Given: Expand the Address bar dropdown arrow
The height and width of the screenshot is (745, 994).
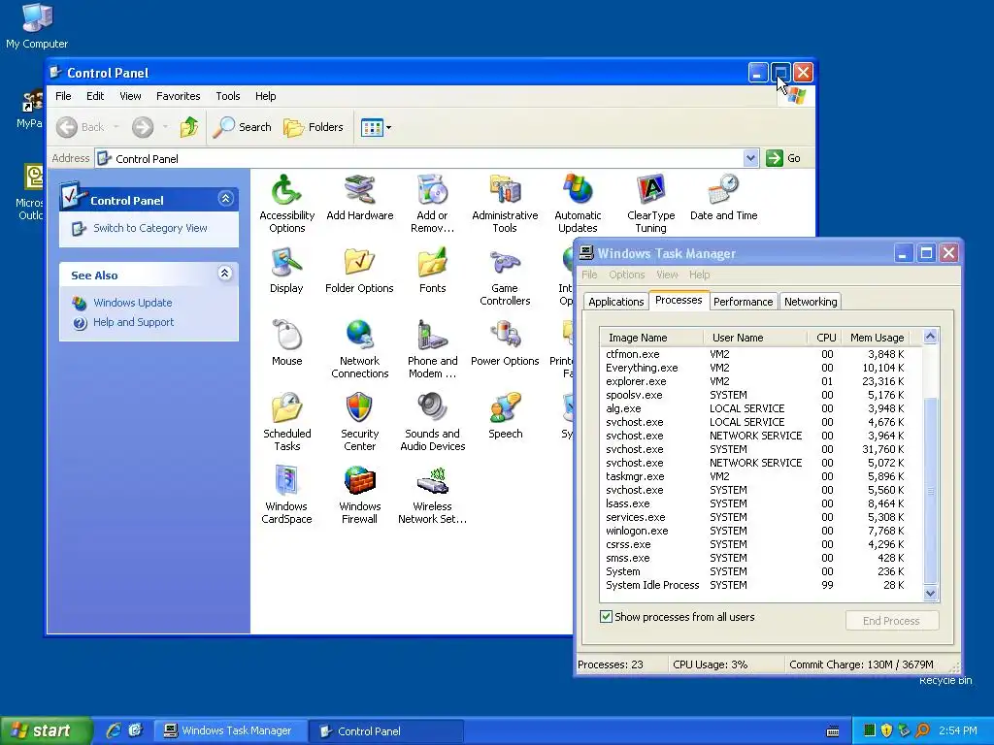Looking at the screenshot, I should tap(750, 158).
